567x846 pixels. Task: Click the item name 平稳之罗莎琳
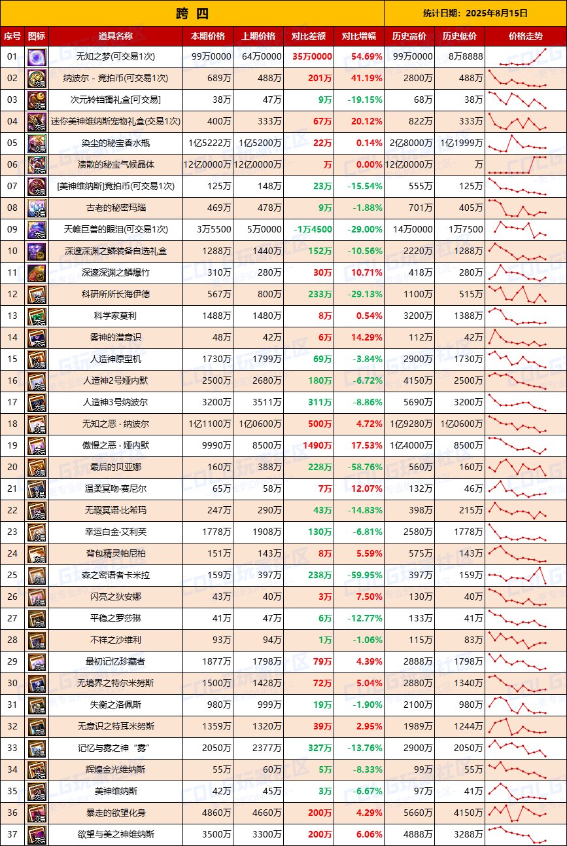(x=116, y=619)
